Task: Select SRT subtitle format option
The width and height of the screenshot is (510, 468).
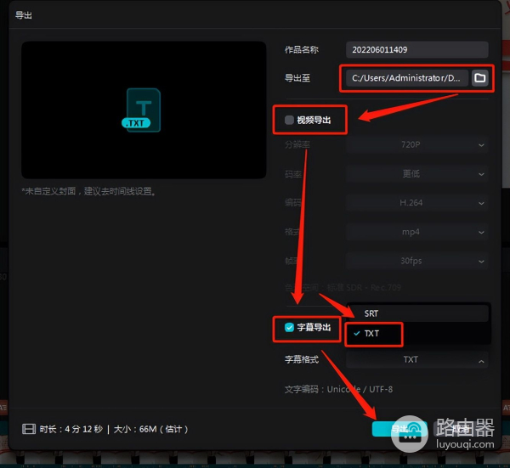Action: point(417,313)
